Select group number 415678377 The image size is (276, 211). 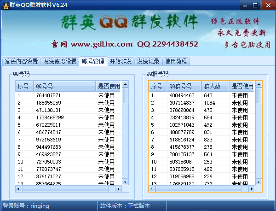tap(182, 147)
